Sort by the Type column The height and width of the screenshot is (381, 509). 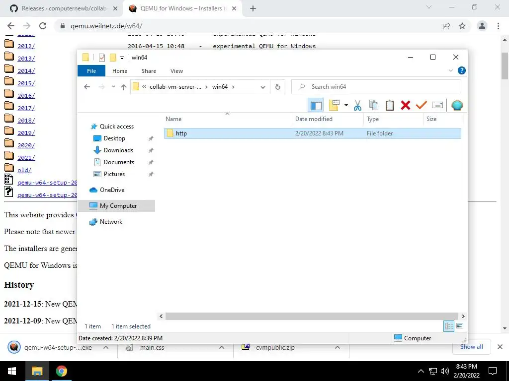[x=394, y=119]
